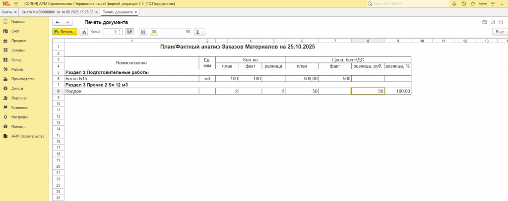Close the Печать документа tab
The height and width of the screenshot is (201, 508).
(x=136, y=12)
